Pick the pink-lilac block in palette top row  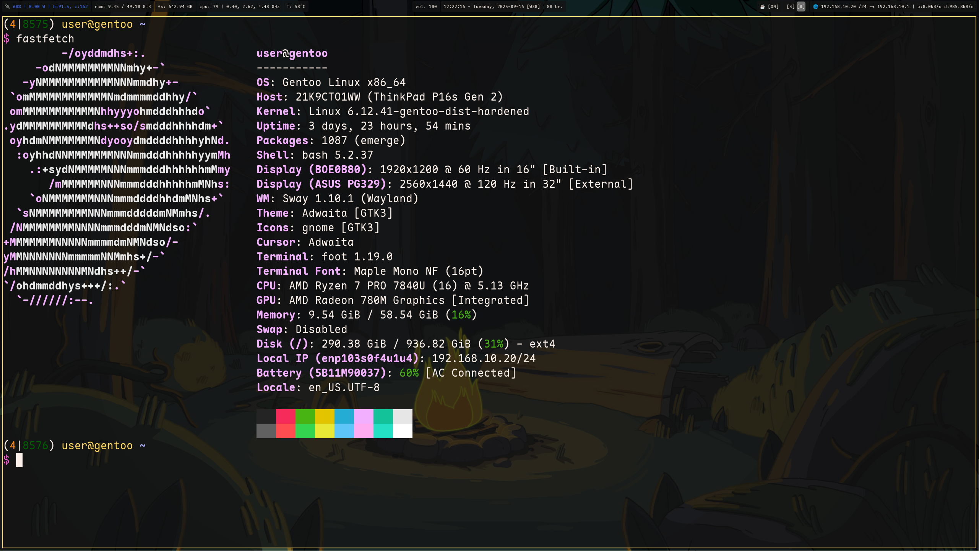tap(364, 416)
